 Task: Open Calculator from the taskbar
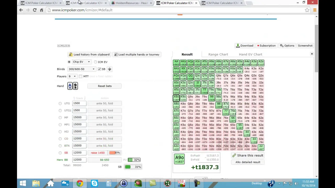click(x=109, y=183)
